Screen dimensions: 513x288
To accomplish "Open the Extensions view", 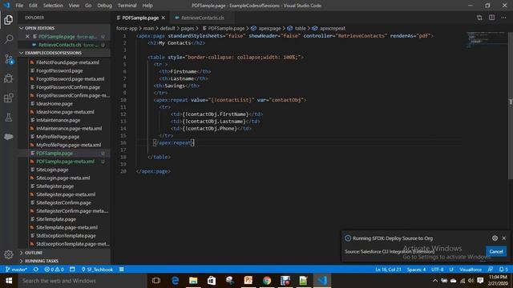I will [9, 98].
